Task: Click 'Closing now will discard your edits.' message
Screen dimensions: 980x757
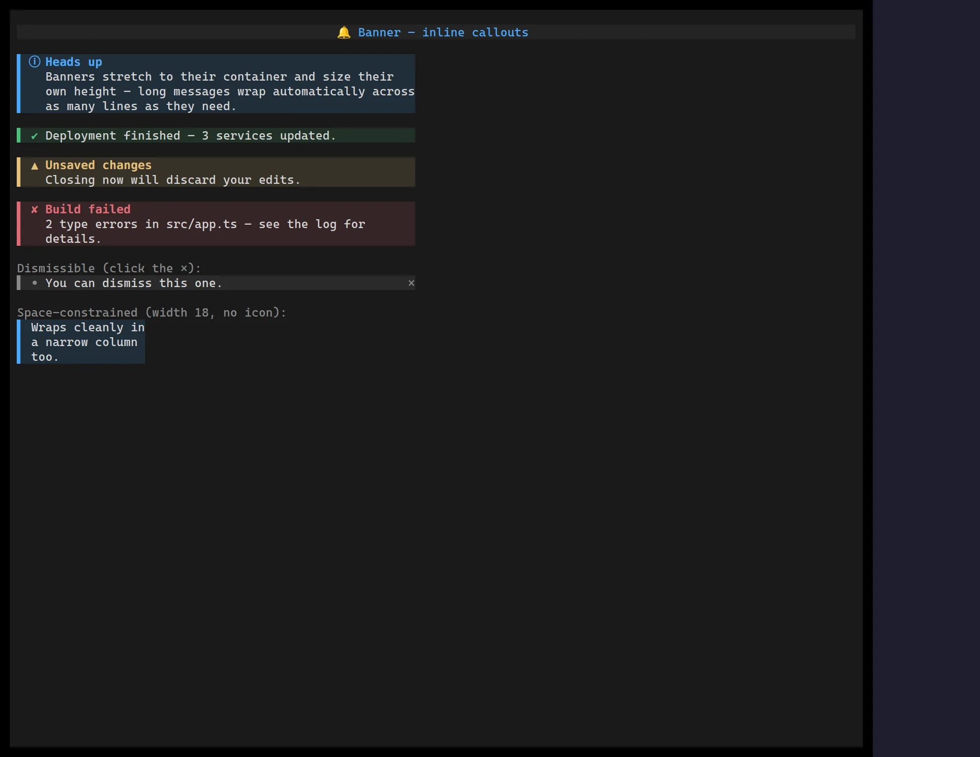Action: (x=173, y=180)
